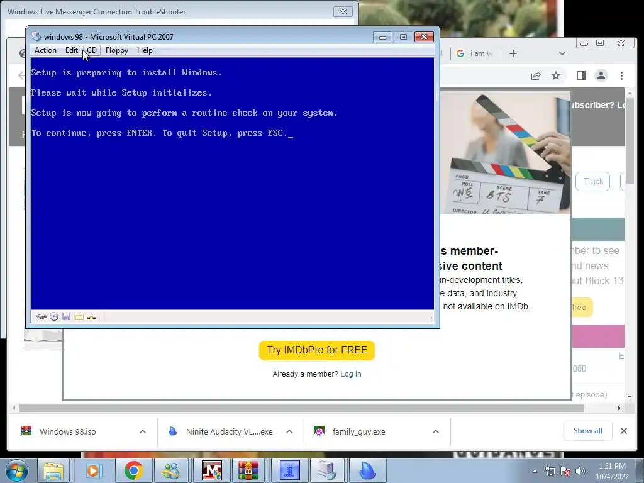The height and width of the screenshot is (483, 644).
Task: Click the down arrow of the vertical scrollbar
Action: (630, 397)
